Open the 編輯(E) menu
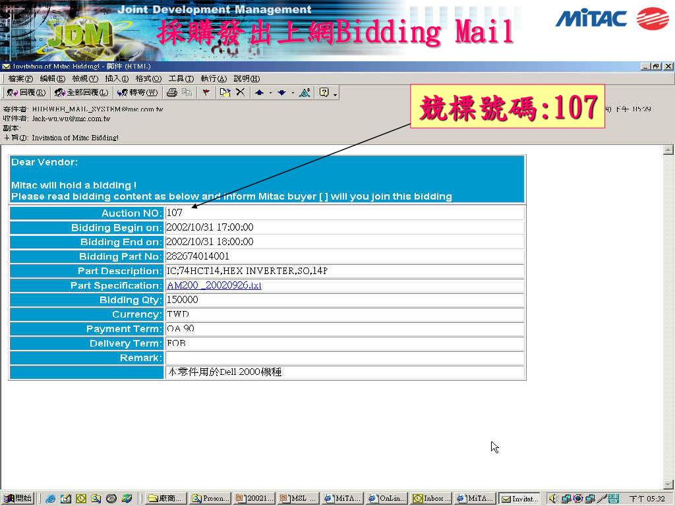The width and height of the screenshot is (675, 506). click(53, 79)
